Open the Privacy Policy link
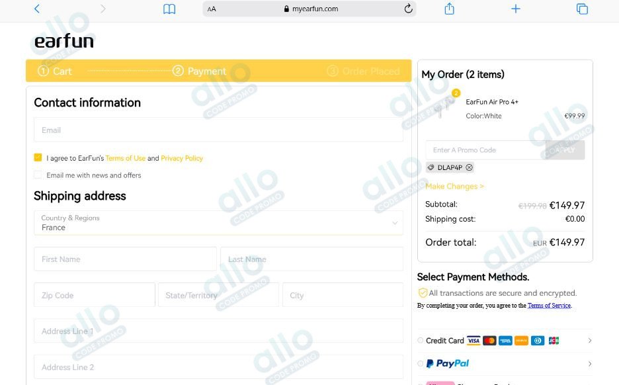This screenshot has width=619, height=385. [x=182, y=158]
